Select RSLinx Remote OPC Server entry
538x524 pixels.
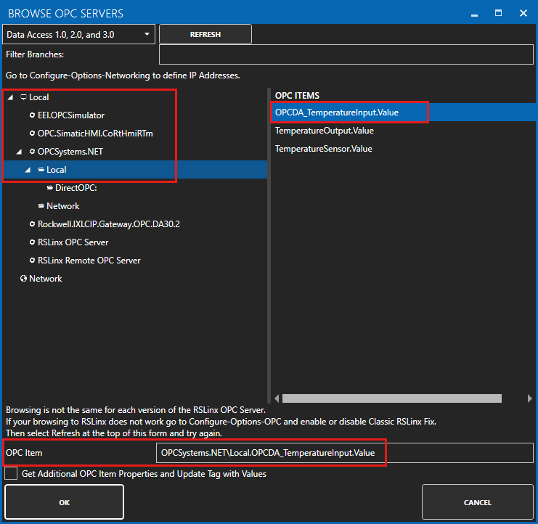(x=89, y=261)
